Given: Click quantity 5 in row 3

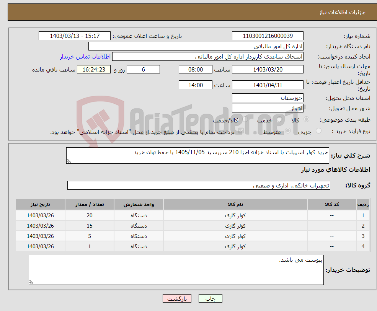Looking at the screenshot, I should tap(90, 236).
